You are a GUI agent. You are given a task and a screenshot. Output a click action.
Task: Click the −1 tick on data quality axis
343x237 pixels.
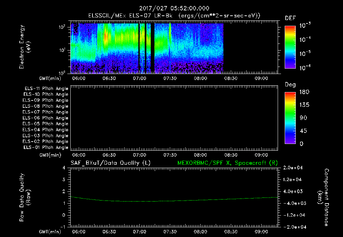point(63,227)
